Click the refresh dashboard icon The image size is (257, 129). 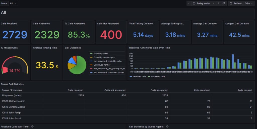pos(231,3)
